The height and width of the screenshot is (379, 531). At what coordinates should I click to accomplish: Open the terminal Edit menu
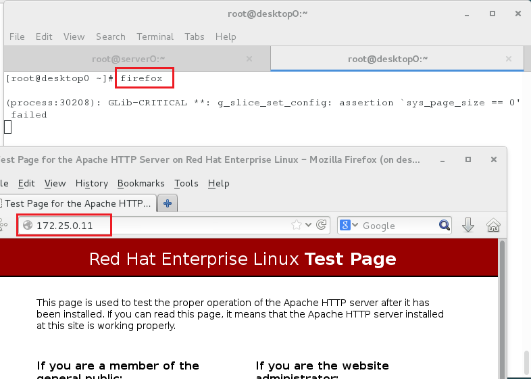pos(44,36)
